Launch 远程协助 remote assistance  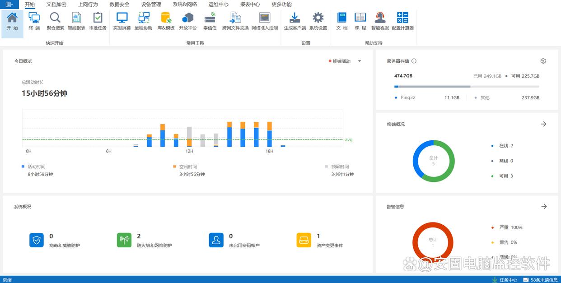click(x=144, y=21)
